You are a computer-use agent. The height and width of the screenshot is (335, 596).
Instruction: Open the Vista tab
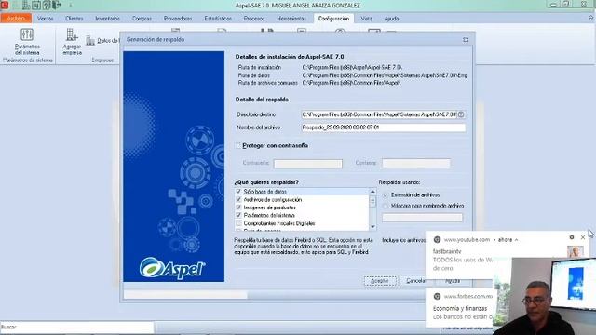tap(366, 19)
